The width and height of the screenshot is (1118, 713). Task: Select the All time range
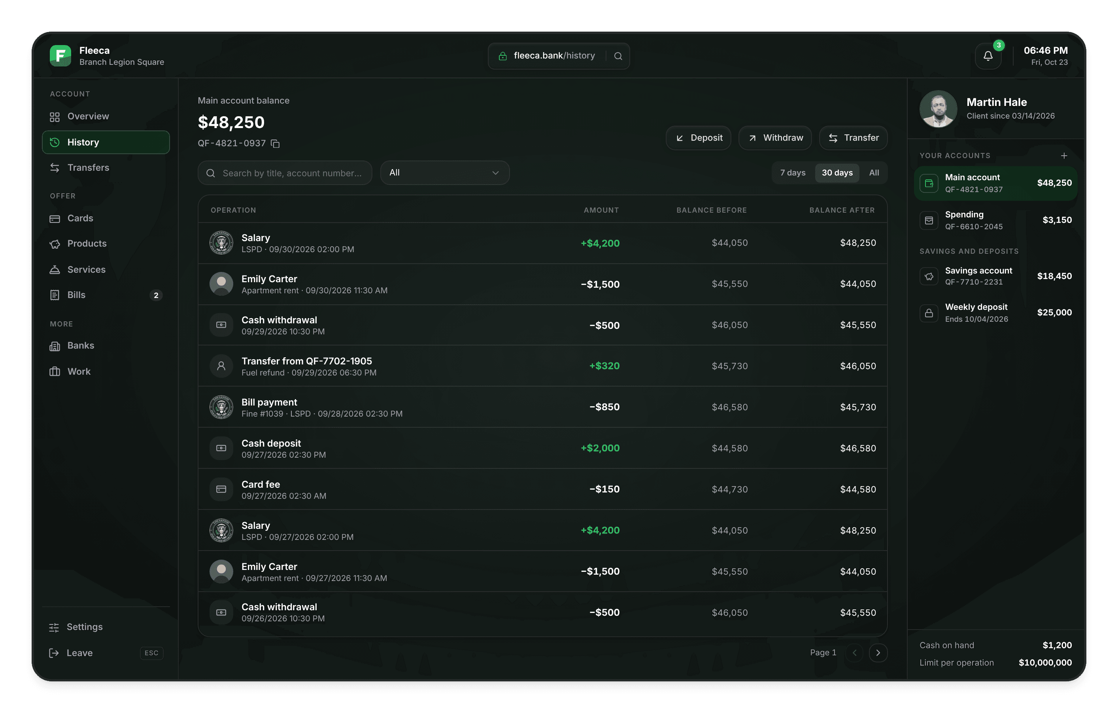tap(874, 173)
